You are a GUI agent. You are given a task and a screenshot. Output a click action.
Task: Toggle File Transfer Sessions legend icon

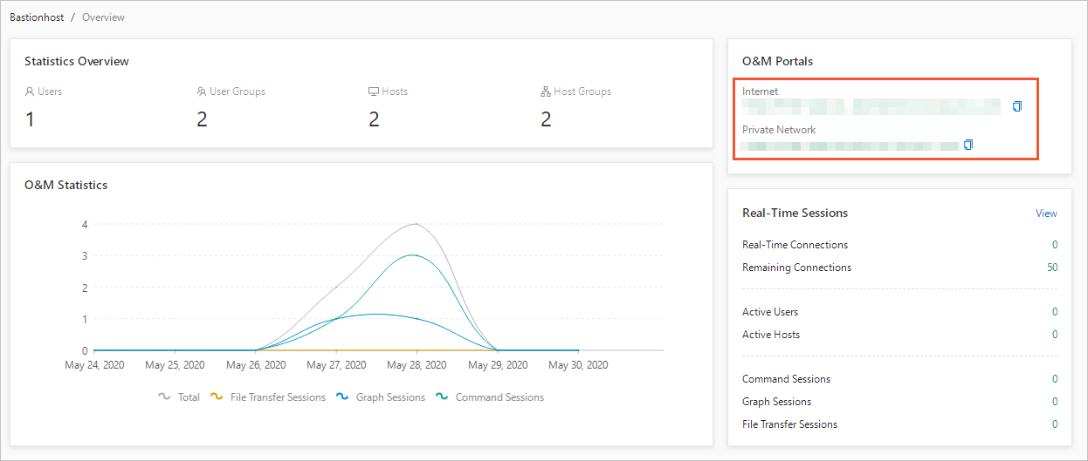(217, 397)
